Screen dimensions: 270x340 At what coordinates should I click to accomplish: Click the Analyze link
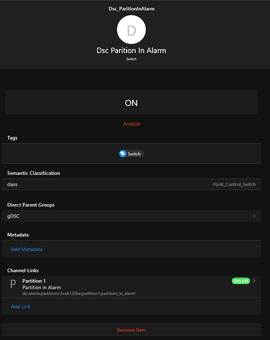point(131,124)
